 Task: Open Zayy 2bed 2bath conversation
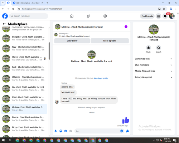point(24,48)
